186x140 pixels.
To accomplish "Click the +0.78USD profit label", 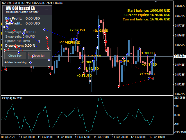I will coord(149,64).
